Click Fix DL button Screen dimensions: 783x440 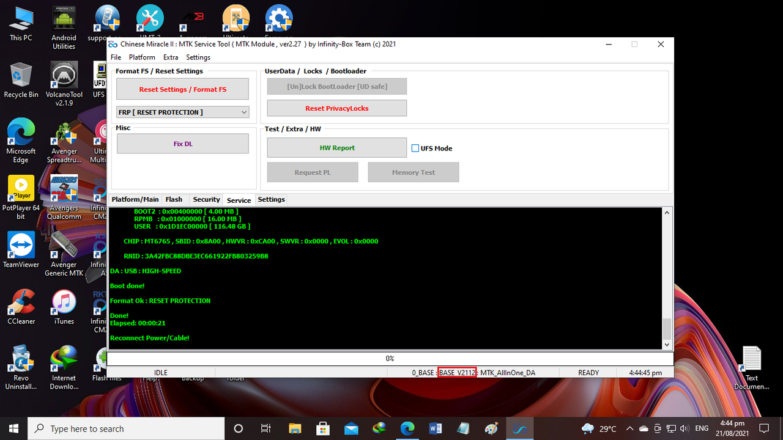[x=182, y=144]
